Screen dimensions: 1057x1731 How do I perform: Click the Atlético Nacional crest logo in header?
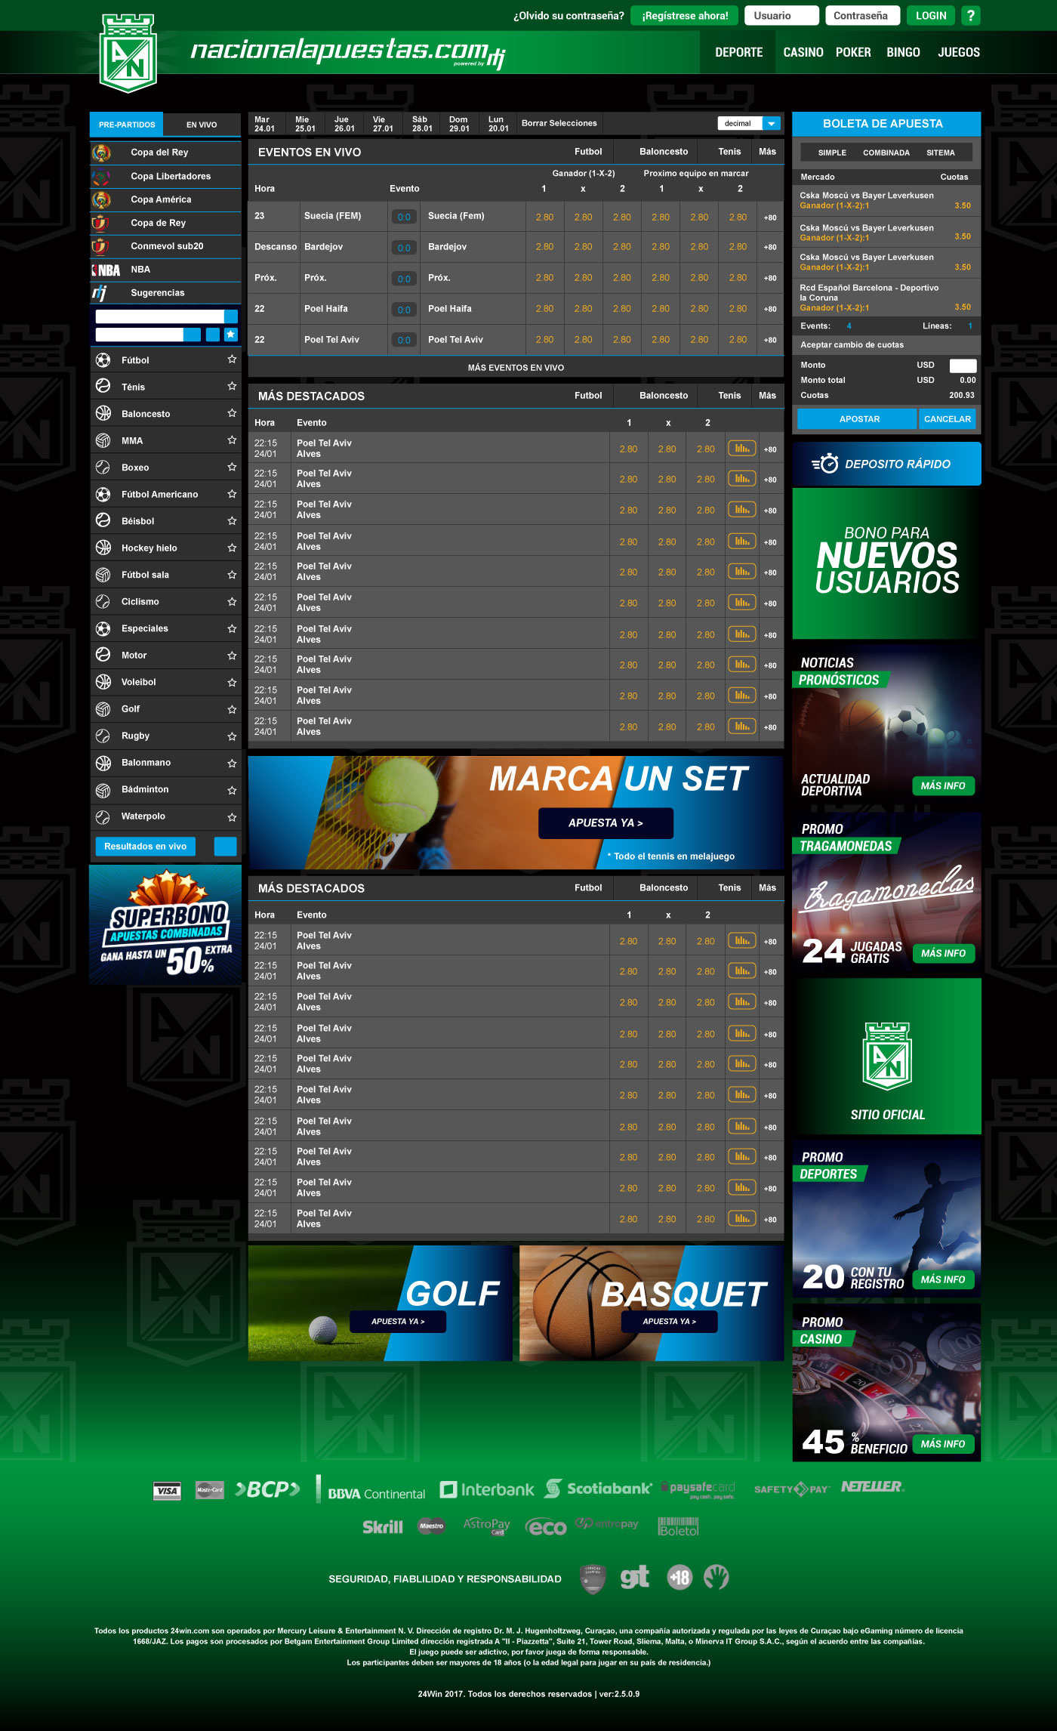tap(128, 53)
